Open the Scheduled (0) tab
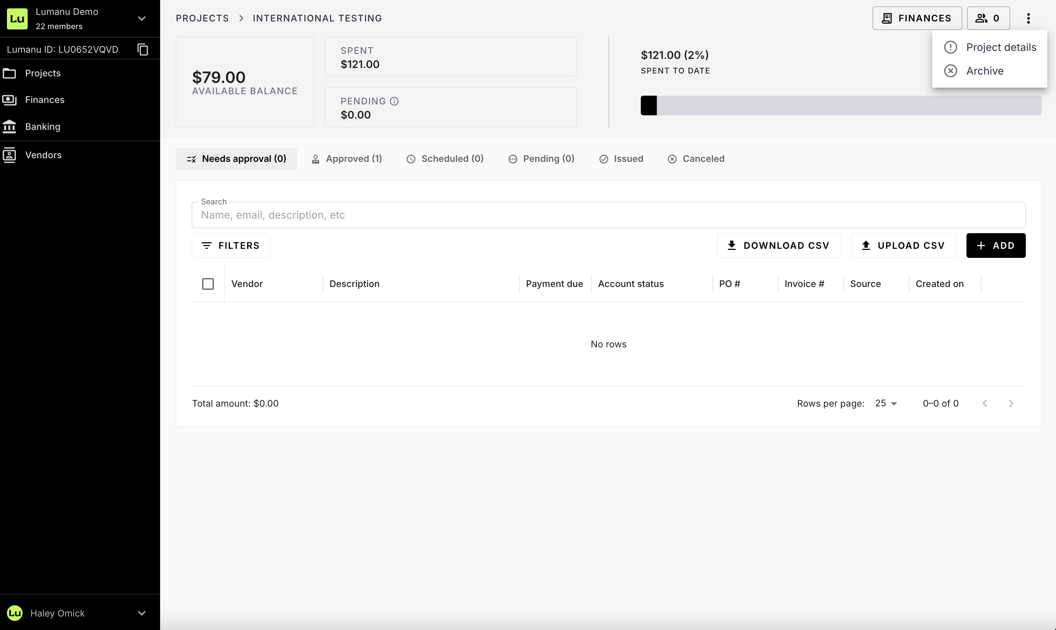The width and height of the screenshot is (1056, 630). (x=445, y=159)
